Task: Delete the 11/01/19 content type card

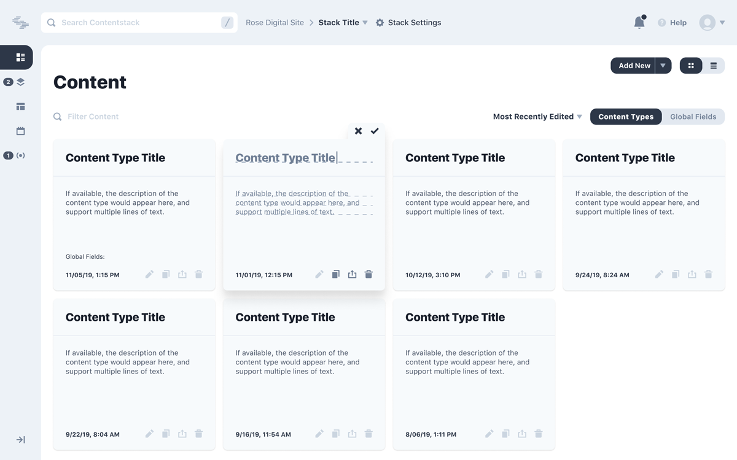Action: pyautogui.click(x=368, y=274)
